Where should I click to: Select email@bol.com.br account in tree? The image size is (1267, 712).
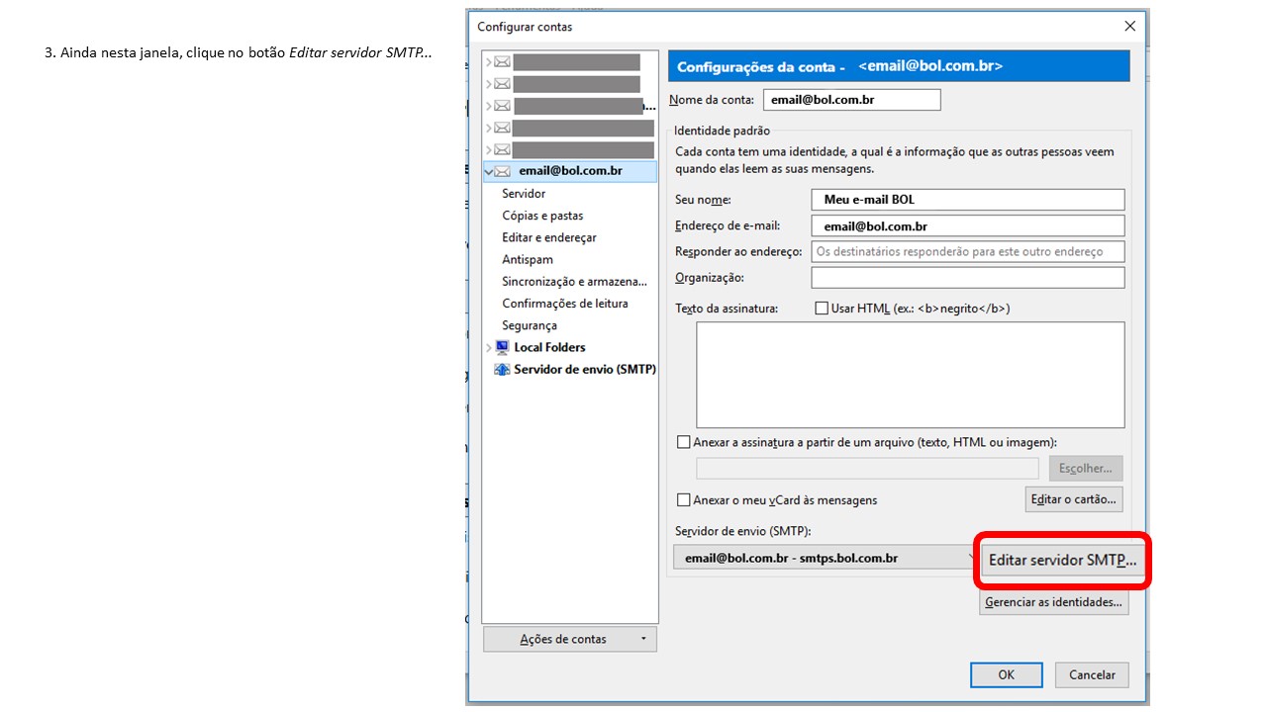point(570,171)
